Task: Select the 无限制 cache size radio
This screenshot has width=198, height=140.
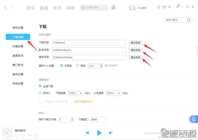Action: point(61,66)
